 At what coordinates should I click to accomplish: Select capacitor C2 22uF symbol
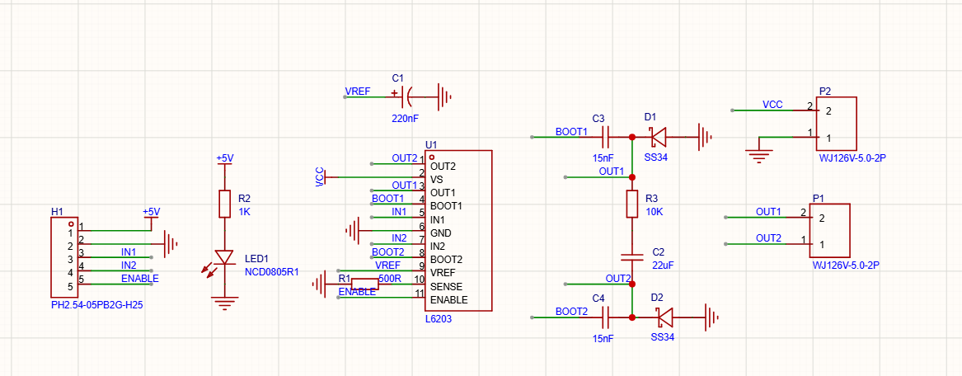pos(632,255)
